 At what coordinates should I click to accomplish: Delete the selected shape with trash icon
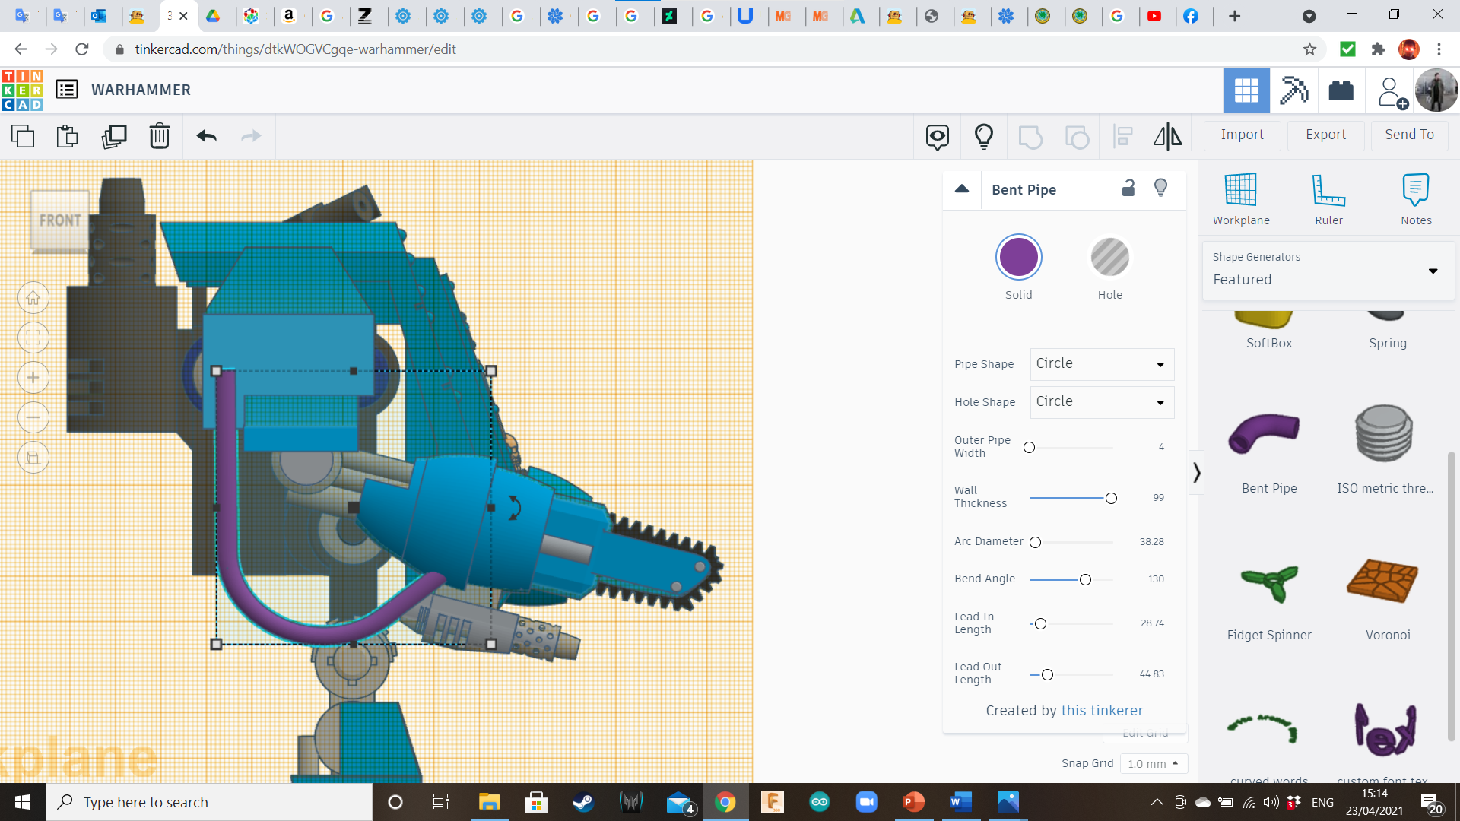point(159,136)
